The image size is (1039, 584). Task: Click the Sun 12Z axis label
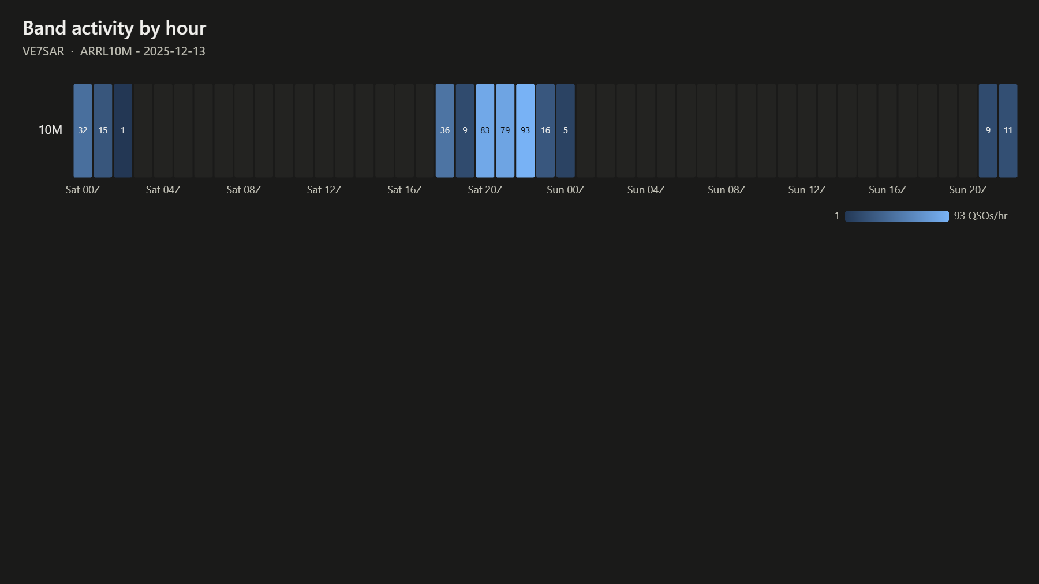[x=807, y=190]
